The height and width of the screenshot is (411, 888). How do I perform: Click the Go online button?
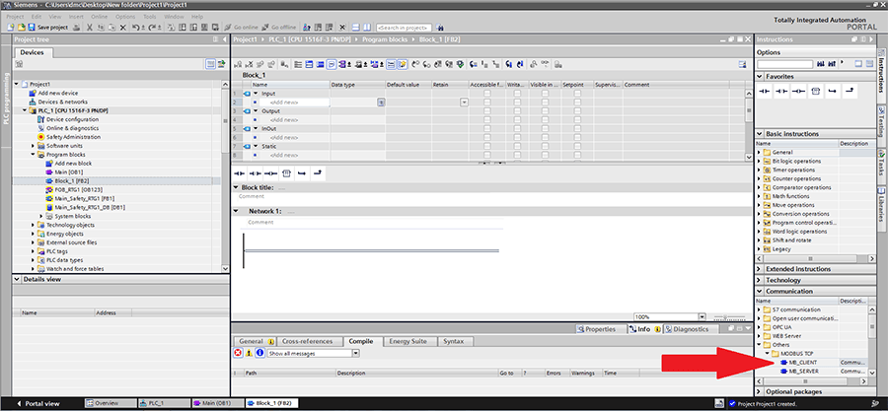242,28
